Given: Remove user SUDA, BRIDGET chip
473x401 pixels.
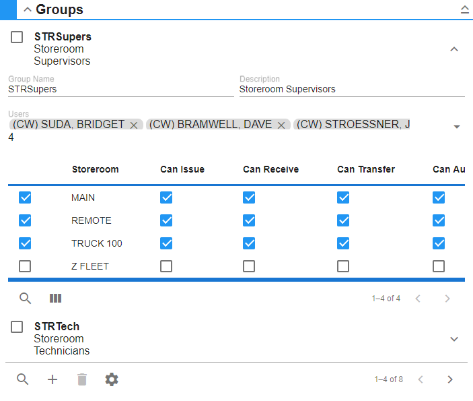Looking at the screenshot, I should (x=134, y=125).
